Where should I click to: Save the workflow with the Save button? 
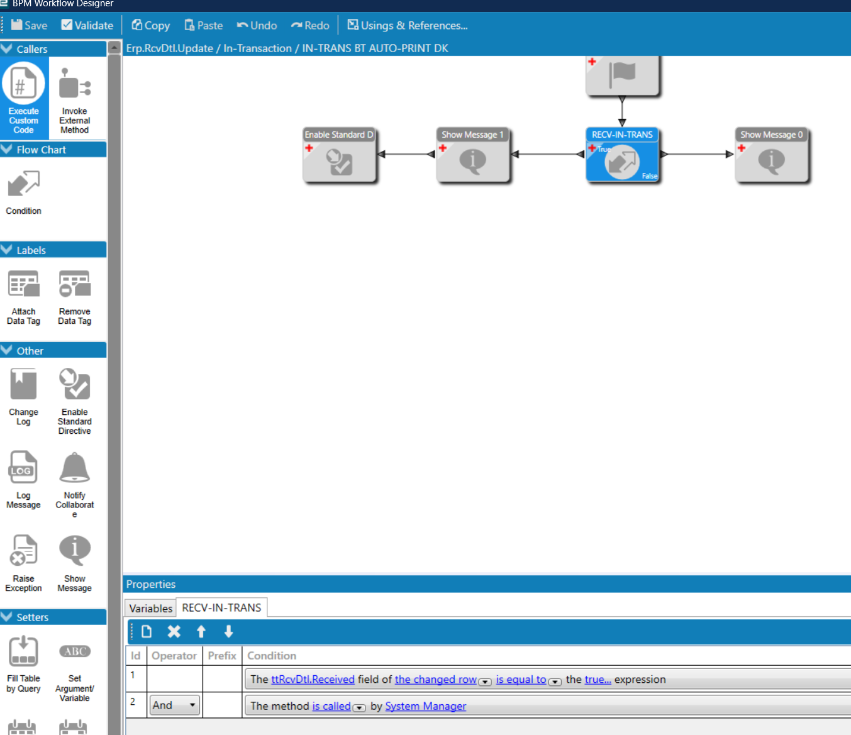(30, 25)
